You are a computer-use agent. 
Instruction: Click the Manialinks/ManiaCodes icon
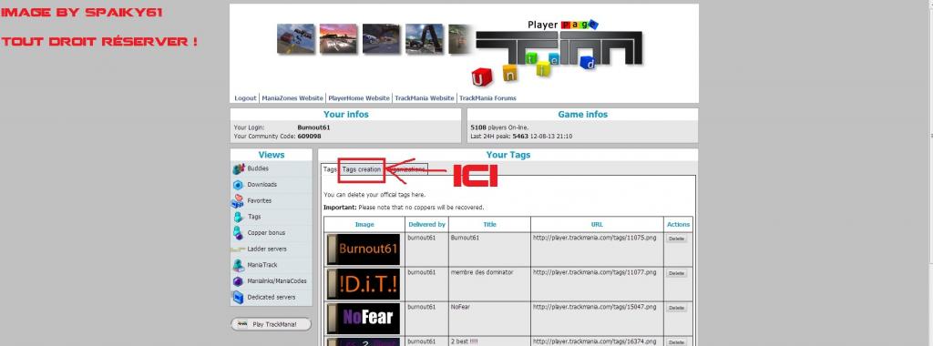238,281
